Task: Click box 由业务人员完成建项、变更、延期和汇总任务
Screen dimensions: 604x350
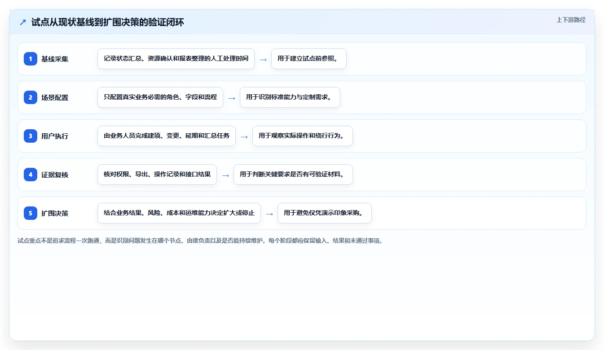Action: [167, 136]
